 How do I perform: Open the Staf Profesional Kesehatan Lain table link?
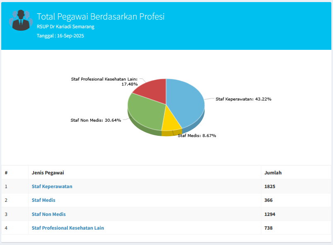click(68, 228)
